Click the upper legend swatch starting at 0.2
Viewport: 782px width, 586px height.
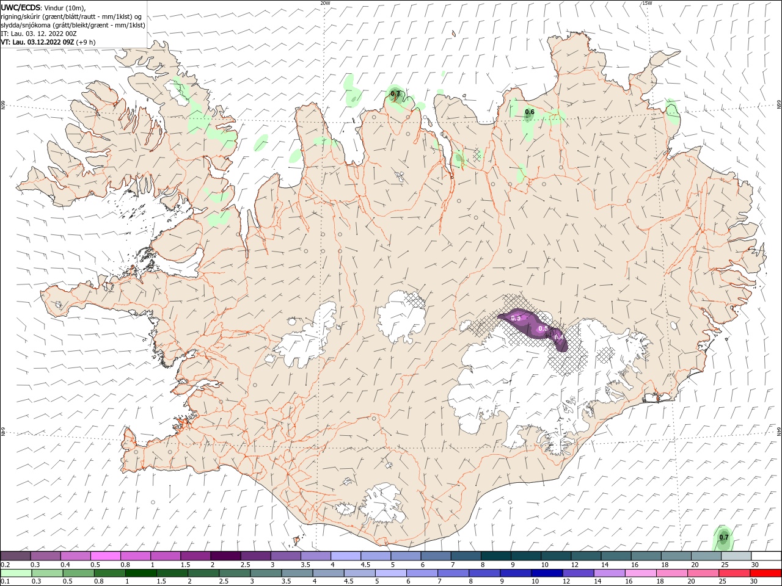tap(15, 556)
